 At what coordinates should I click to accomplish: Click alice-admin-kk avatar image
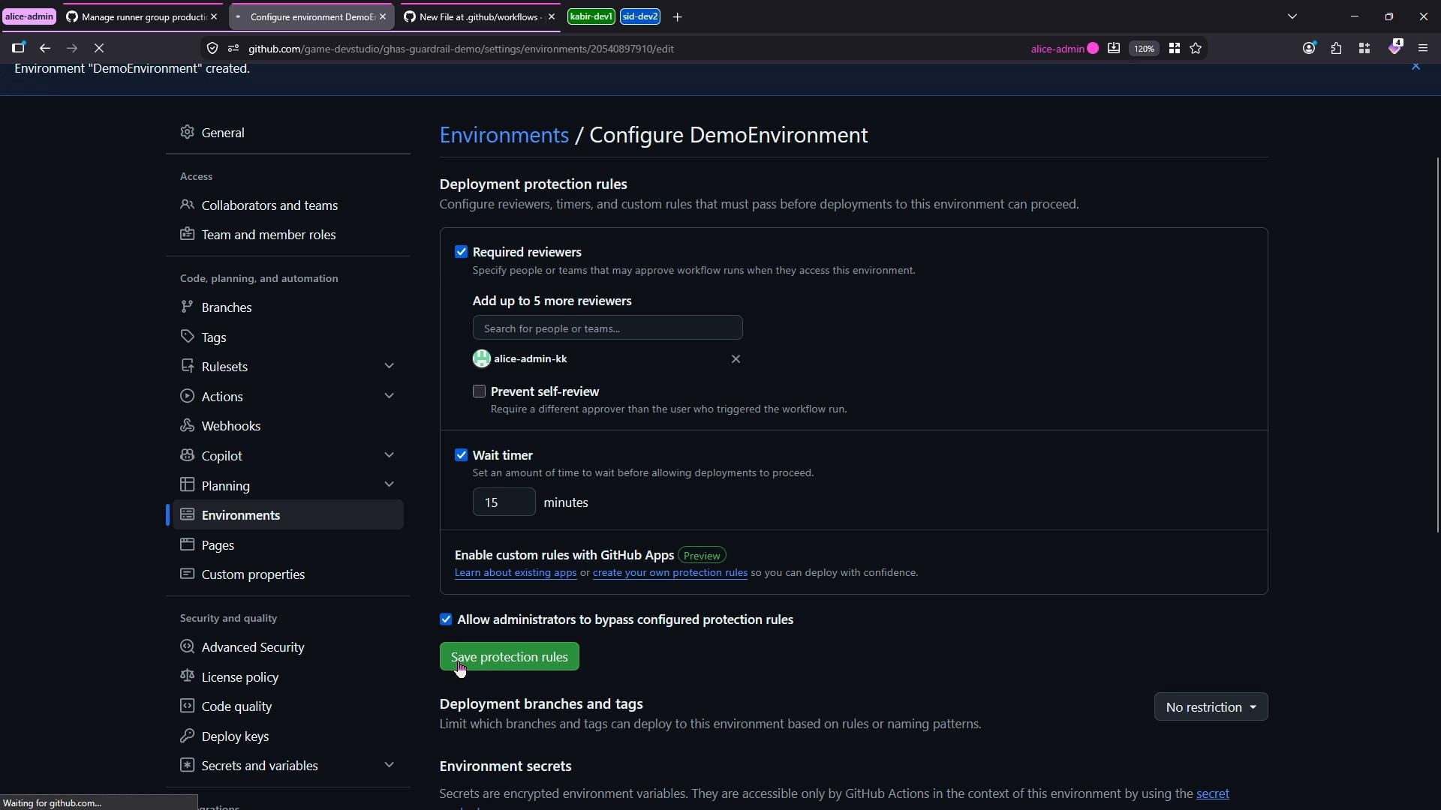tap(481, 359)
